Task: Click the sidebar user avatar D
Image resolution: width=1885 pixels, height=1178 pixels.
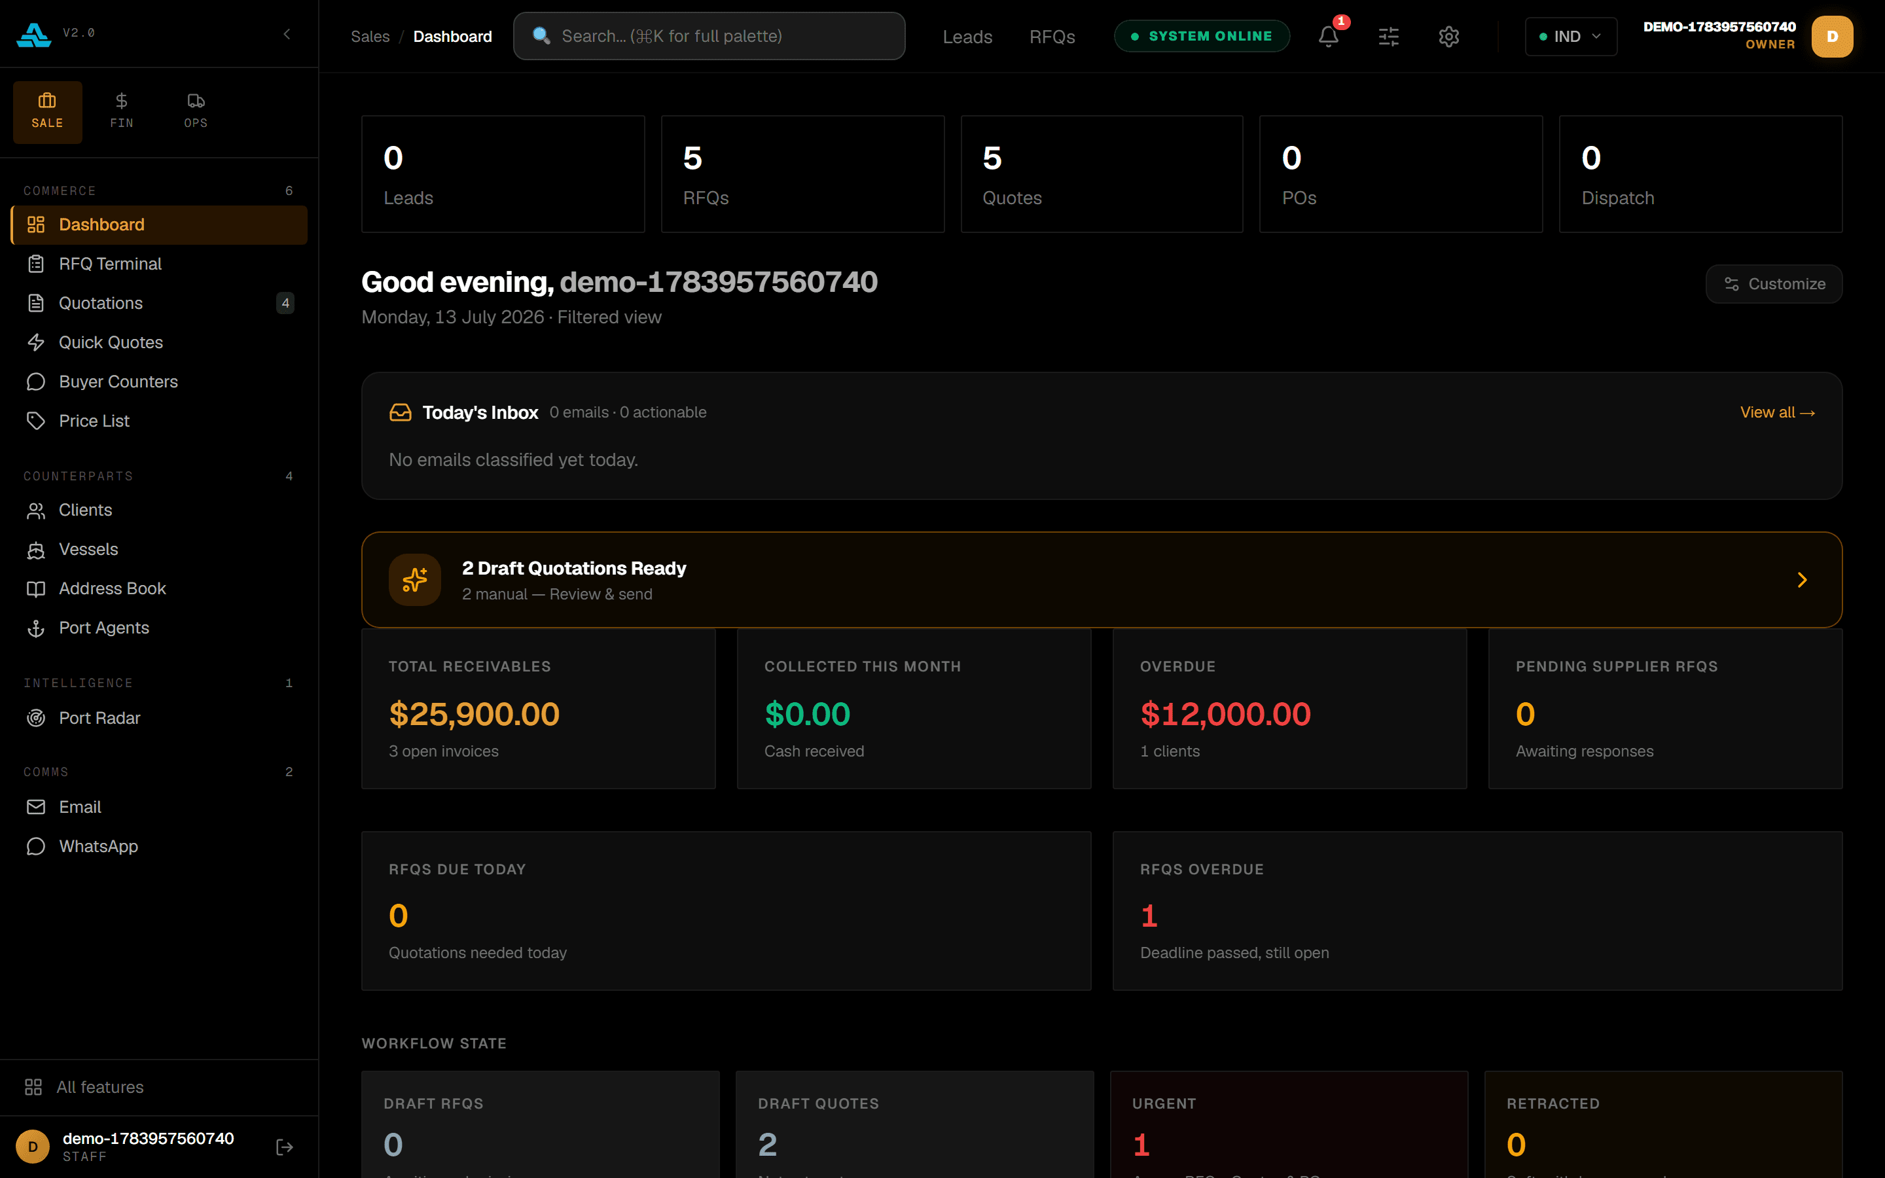Action: [x=33, y=1147]
